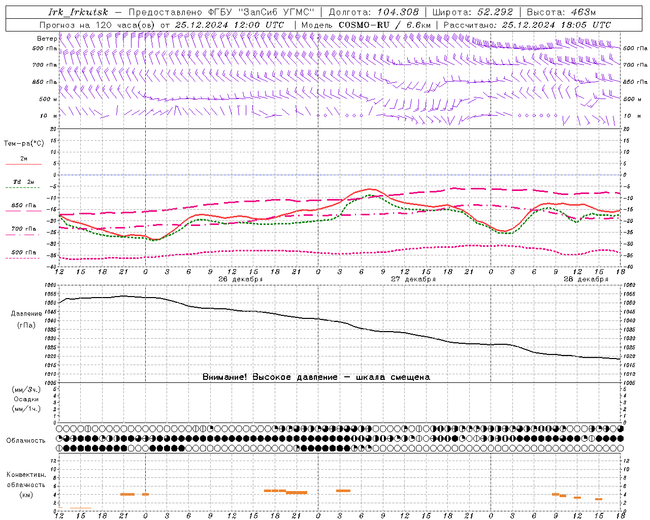The image size is (650, 520).
Task: Click the Долгота: 104.308 value
Action: click(374, 12)
